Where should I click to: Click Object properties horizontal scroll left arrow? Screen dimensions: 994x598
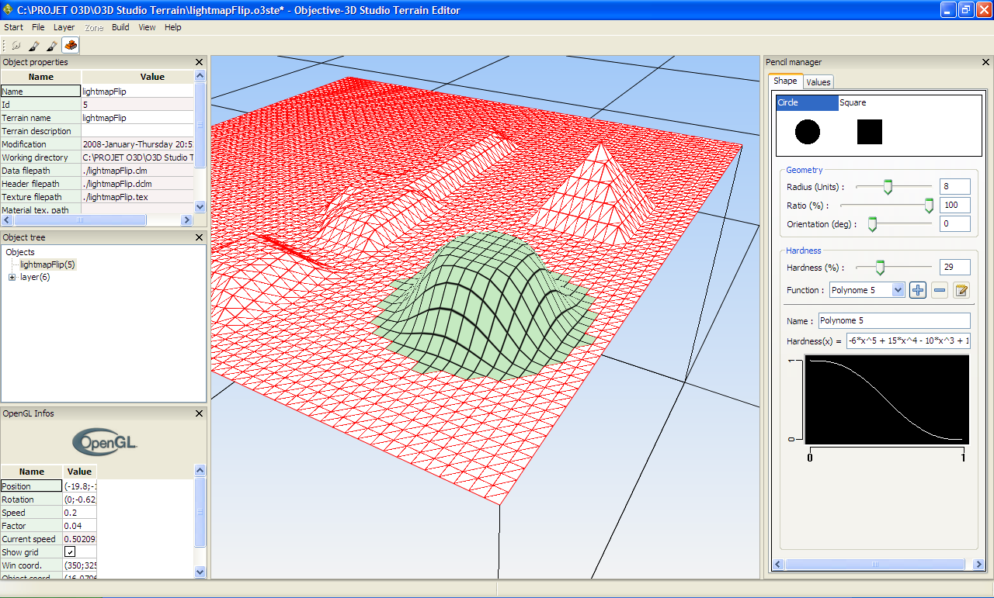coord(7,220)
